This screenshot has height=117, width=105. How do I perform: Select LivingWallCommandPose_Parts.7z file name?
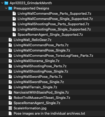41,45
